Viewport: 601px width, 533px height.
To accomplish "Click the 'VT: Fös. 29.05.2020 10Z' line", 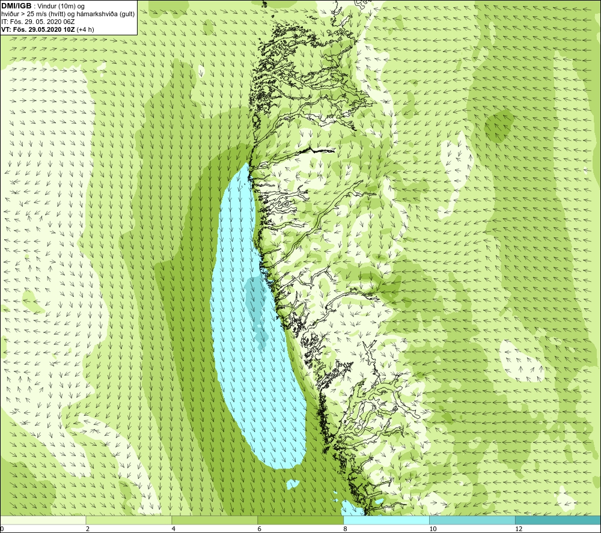I will [38, 29].
